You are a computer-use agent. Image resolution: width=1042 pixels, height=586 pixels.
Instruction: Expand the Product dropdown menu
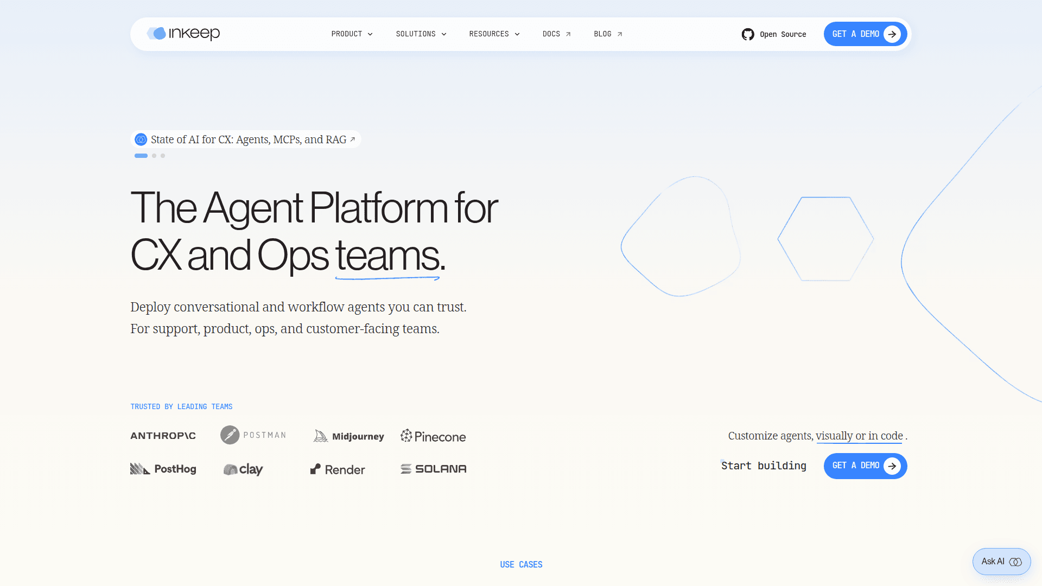coord(352,34)
